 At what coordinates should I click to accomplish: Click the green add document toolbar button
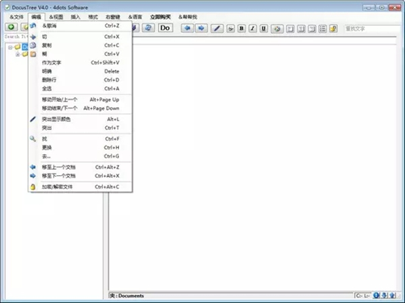coord(11,27)
